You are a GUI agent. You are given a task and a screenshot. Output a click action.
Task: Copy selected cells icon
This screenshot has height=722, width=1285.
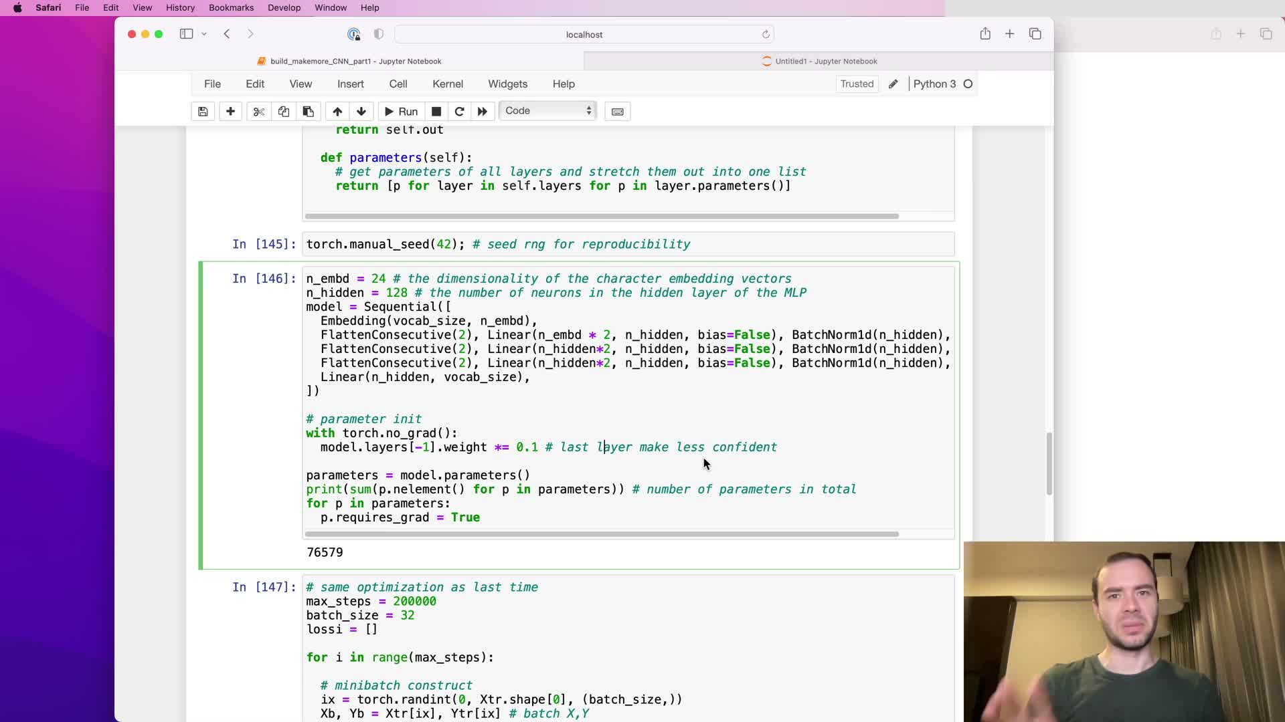point(284,112)
